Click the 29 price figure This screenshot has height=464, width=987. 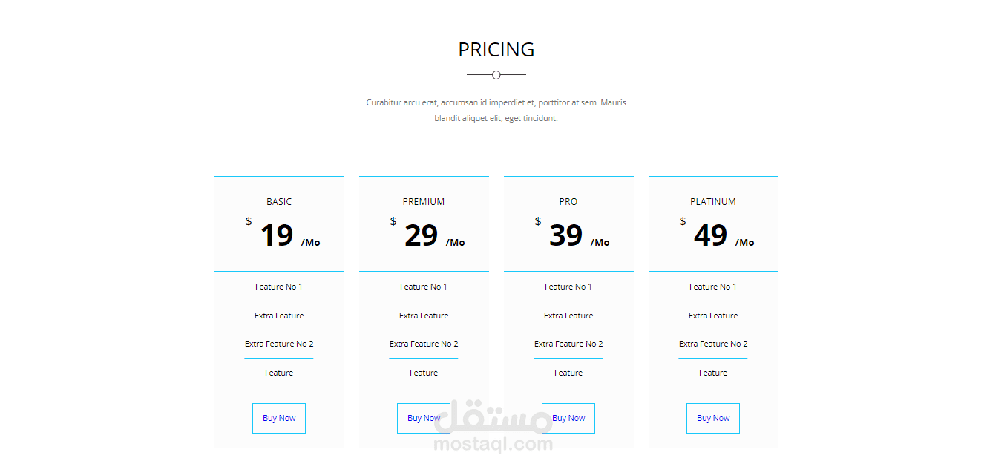[422, 235]
